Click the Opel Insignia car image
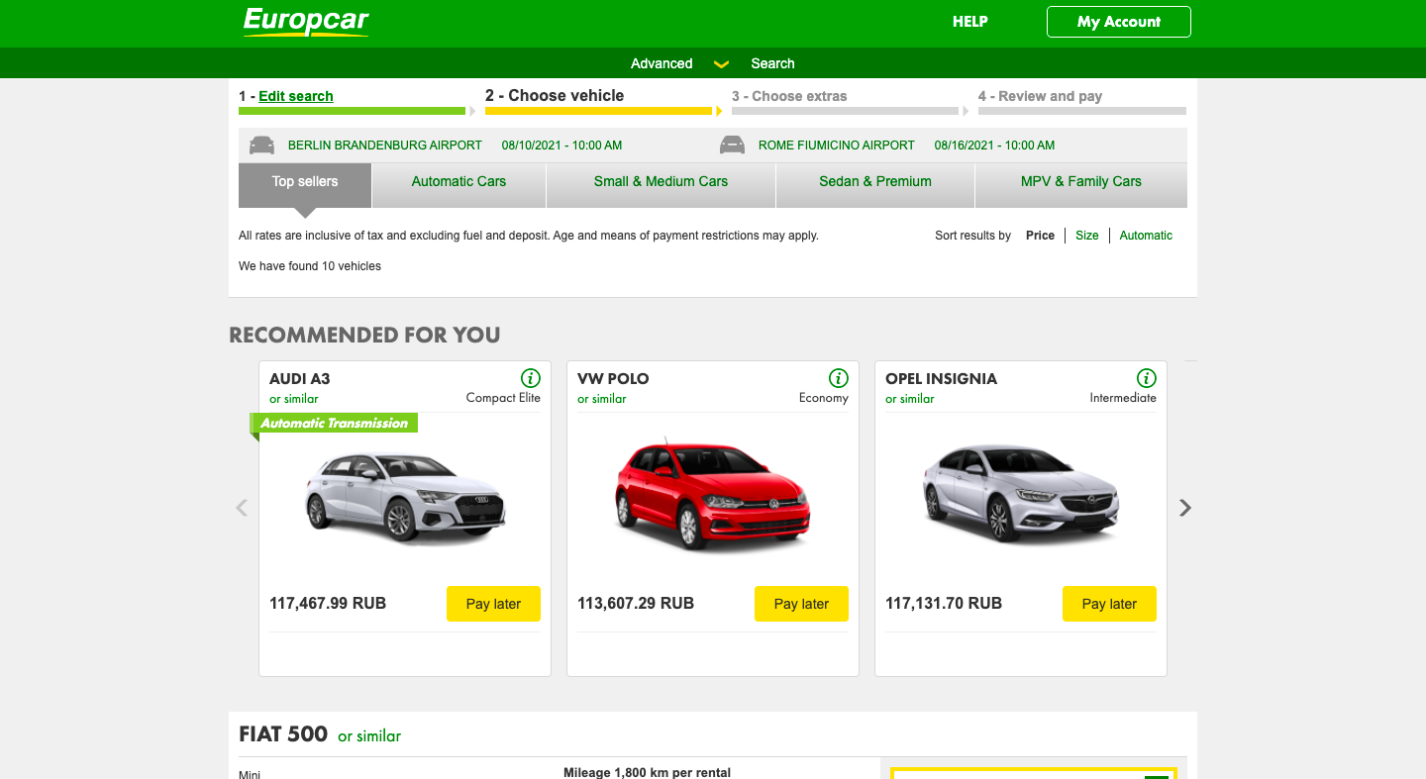1426x779 pixels. click(1021, 493)
